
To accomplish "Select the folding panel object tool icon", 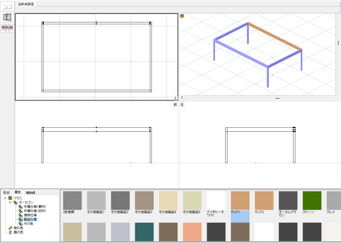I will 7,17.
